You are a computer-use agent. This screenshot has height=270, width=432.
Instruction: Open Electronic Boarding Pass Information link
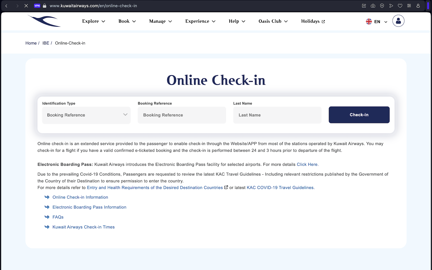click(x=89, y=207)
